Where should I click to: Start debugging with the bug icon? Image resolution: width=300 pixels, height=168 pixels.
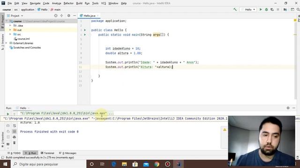pos(266,9)
